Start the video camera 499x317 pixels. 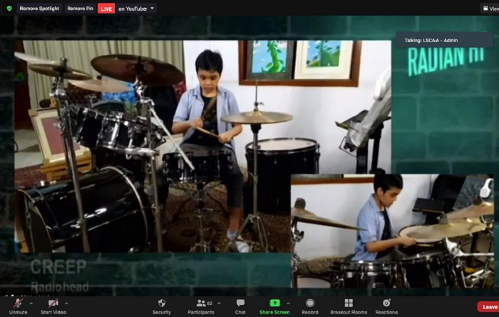[53, 306]
